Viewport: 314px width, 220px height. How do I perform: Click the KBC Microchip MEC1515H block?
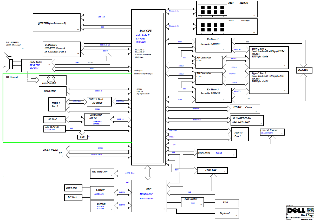point(149,196)
